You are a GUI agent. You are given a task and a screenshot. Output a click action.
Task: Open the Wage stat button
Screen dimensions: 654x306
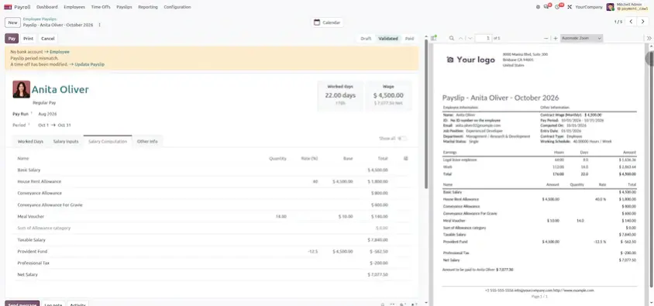click(x=388, y=95)
